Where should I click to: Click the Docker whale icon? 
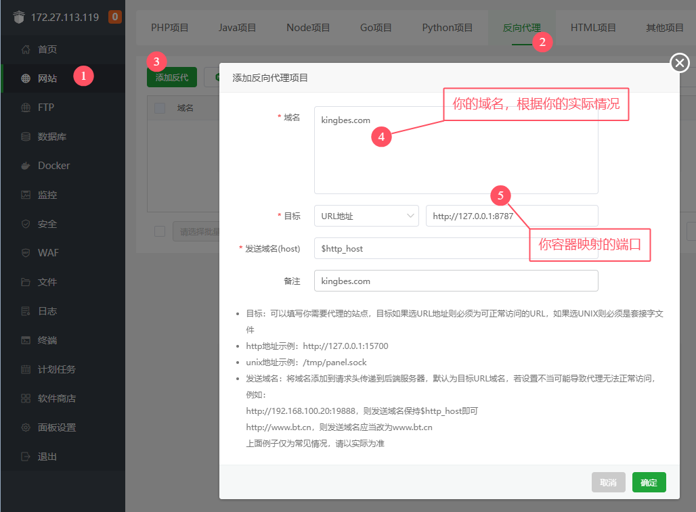[26, 166]
